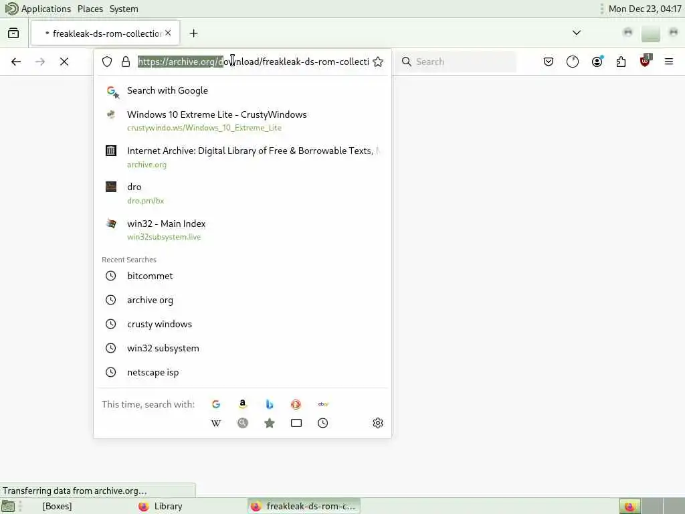The width and height of the screenshot is (685, 514).
Task: Open search settings gear icon
Action: click(x=378, y=423)
